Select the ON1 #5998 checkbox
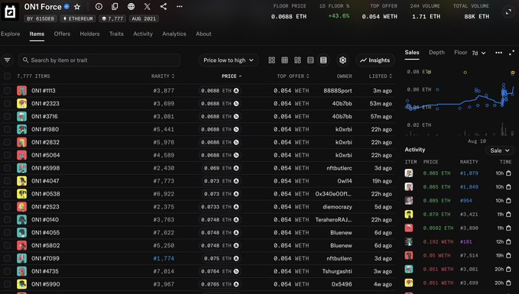Viewport: 519px width, 294px height. coord(8,168)
